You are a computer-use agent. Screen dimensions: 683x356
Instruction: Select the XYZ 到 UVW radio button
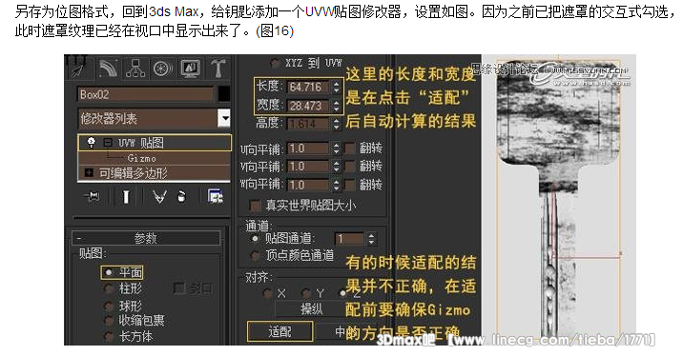coord(275,64)
